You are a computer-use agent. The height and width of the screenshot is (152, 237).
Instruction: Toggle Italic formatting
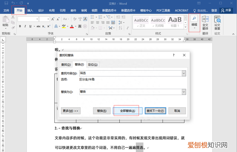click(x=25, y=26)
